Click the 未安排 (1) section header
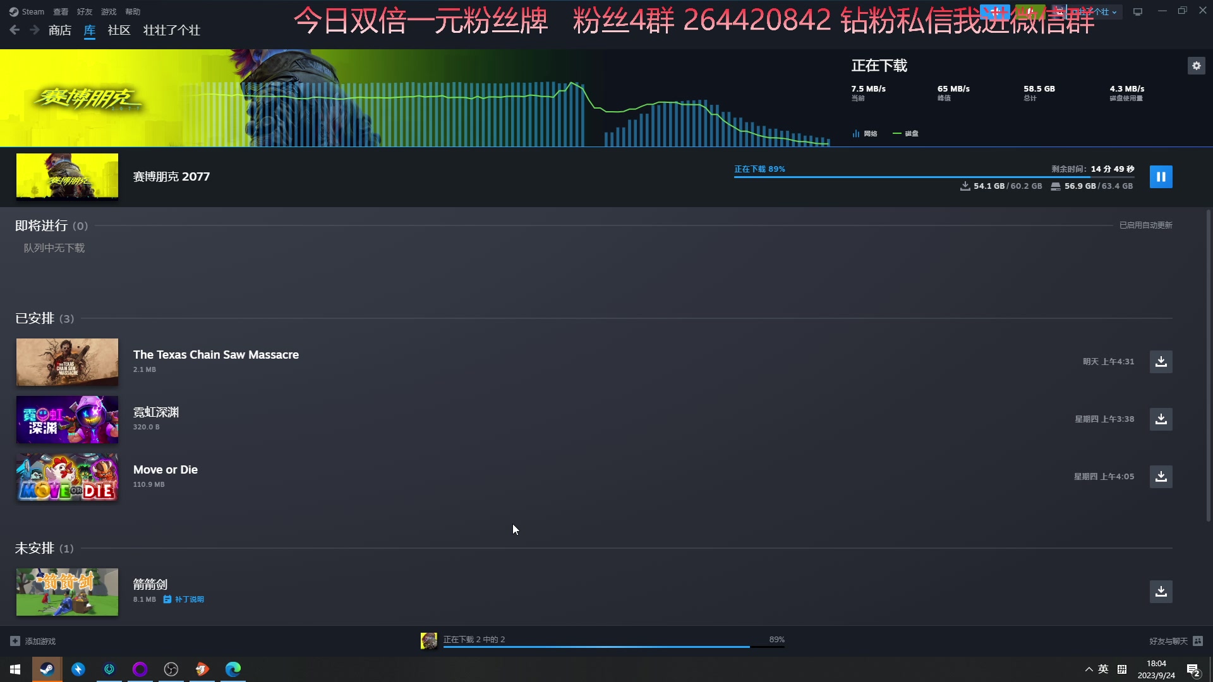The height and width of the screenshot is (682, 1213). coord(44,548)
